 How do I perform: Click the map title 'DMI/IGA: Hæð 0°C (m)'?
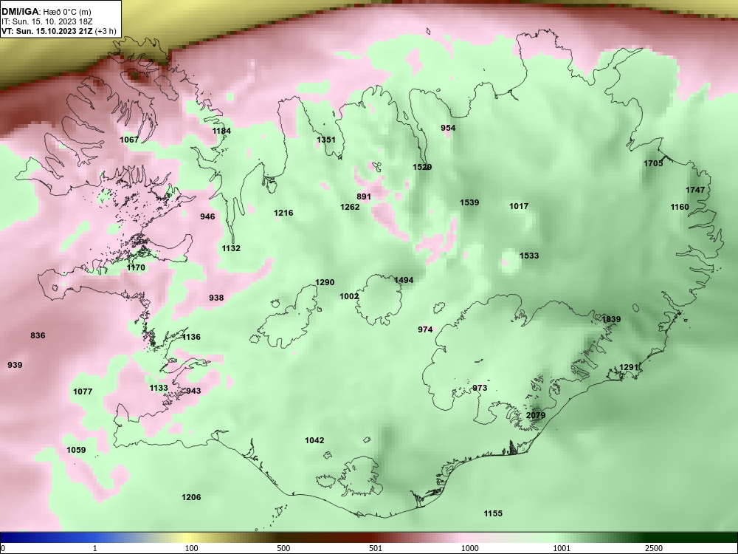[x=46, y=12]
